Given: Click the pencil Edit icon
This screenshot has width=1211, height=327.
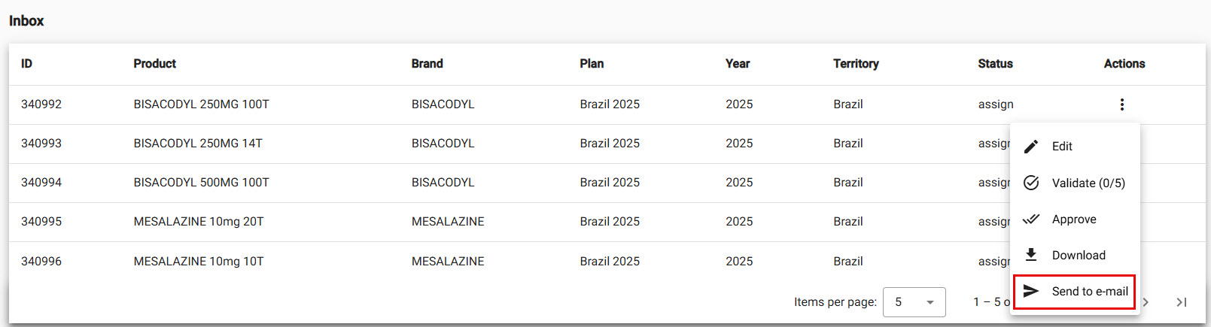Looking at the screenshot, I should click(1031, 147).
